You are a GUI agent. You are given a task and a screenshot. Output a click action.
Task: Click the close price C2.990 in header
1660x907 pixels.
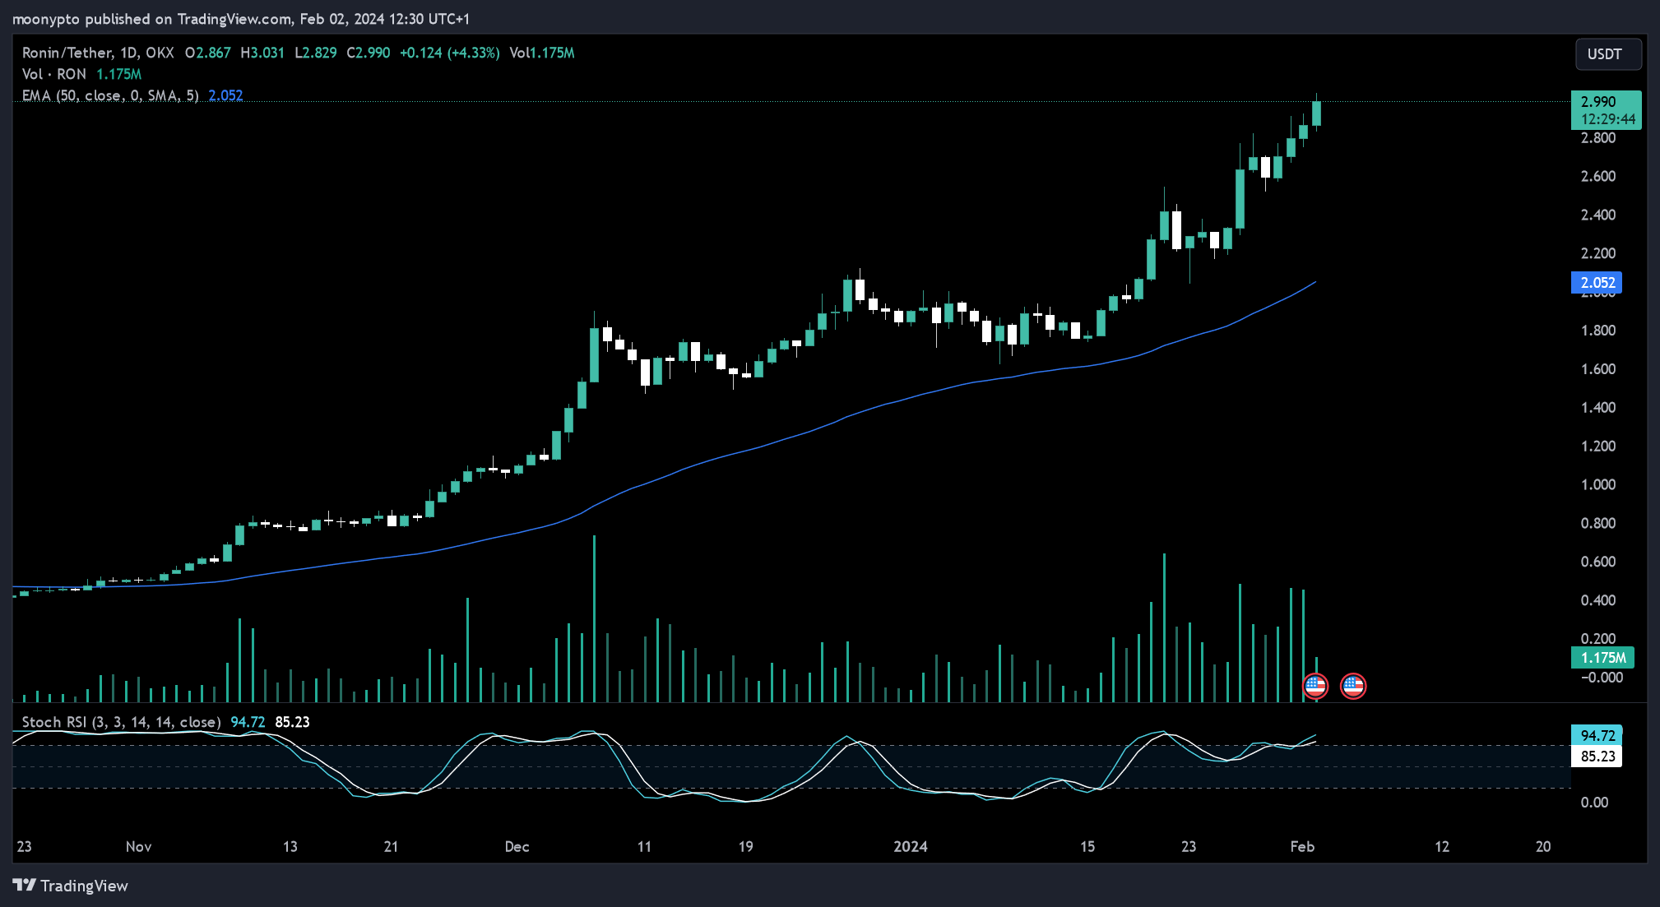(x=368, y=53)
